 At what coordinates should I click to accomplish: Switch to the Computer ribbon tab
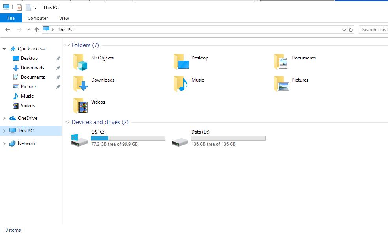38,18
